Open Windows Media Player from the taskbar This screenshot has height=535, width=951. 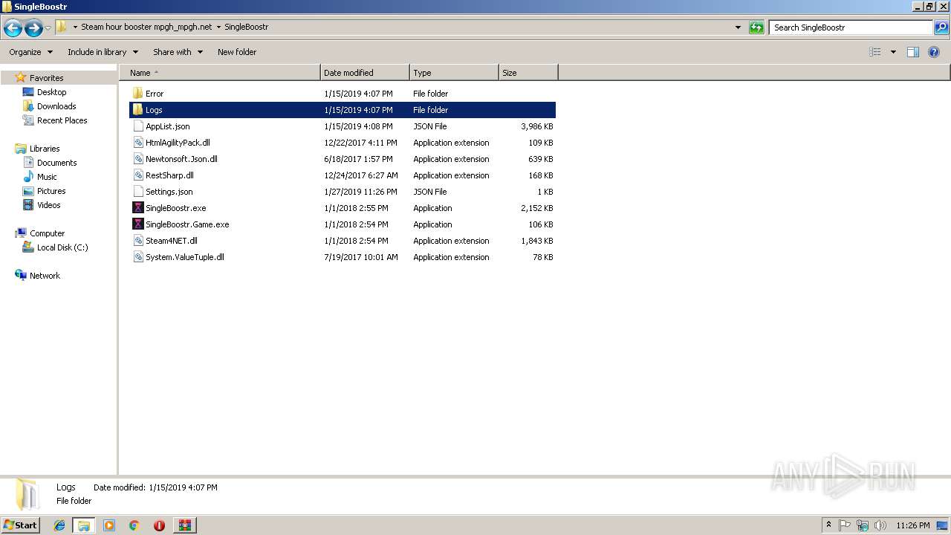(x=109, y=525)
